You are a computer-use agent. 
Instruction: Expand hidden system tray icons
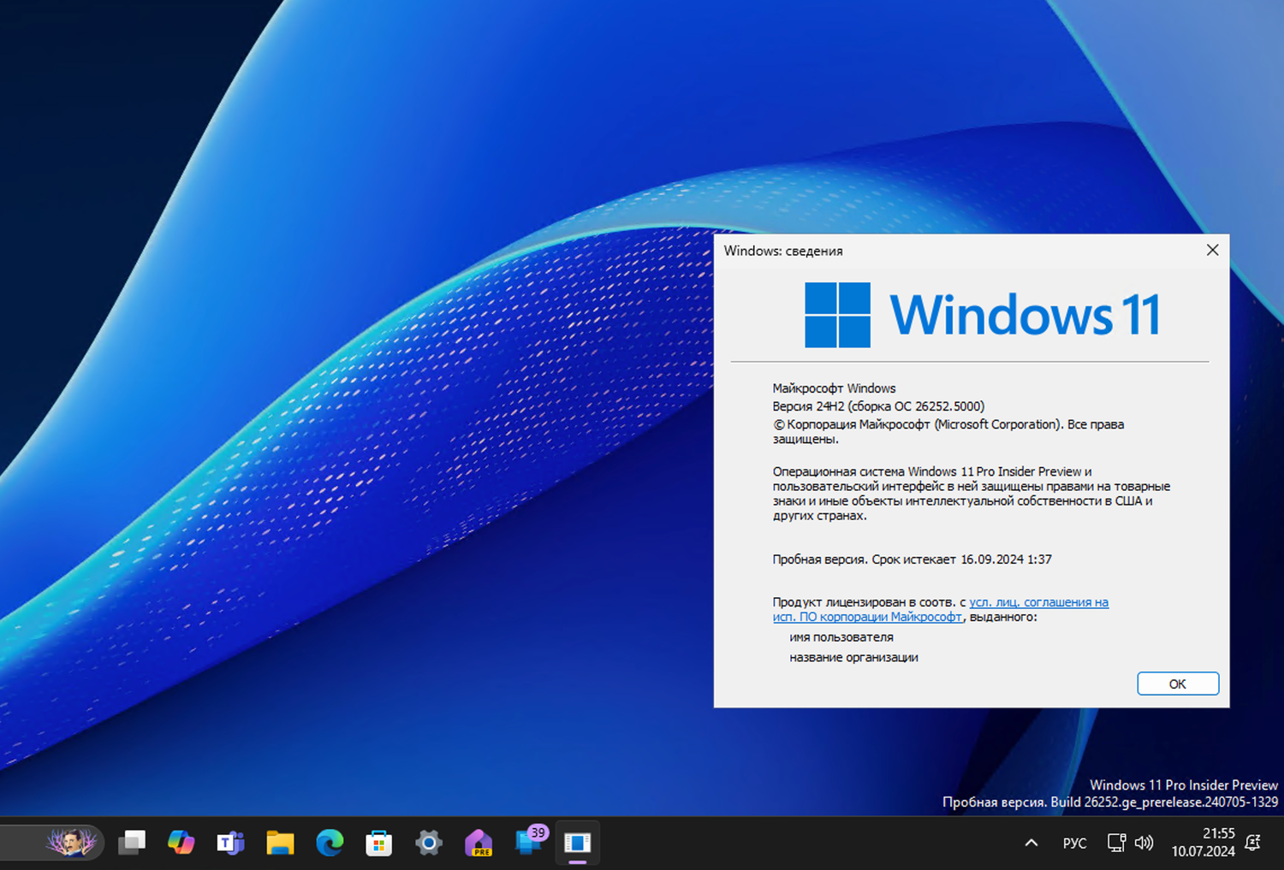pyautogui.click(x=1031, y=843)
